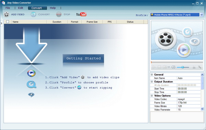
Task: Click the Any Video Converter title bar icon
Action: 3,3
